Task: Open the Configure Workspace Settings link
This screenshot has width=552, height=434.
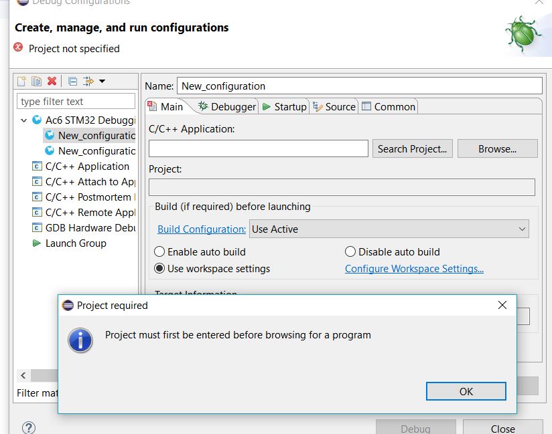Action: pyautogui.click(x=414, y=269)
